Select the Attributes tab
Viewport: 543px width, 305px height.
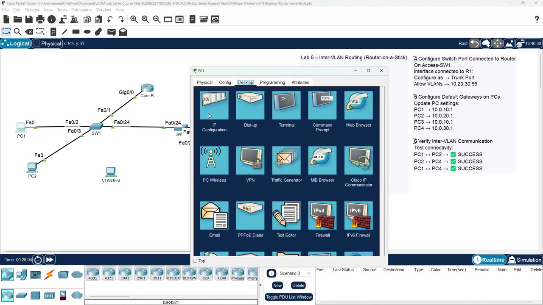[300, 82]
